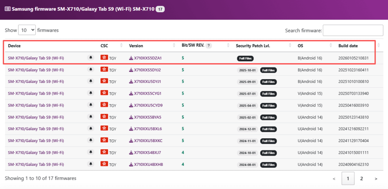Click Showing 1 to 10 of 17 firmwares text

pos(41,178)
